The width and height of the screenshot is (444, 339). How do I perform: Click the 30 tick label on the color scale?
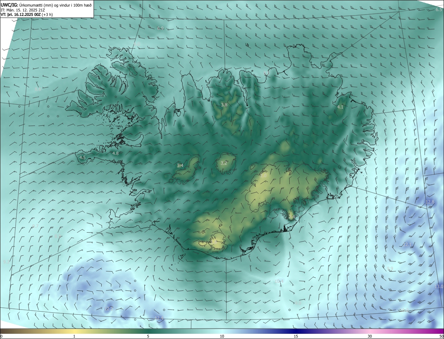370,336
